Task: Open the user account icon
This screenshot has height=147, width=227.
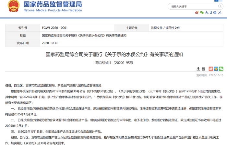Action: point(220,13)
